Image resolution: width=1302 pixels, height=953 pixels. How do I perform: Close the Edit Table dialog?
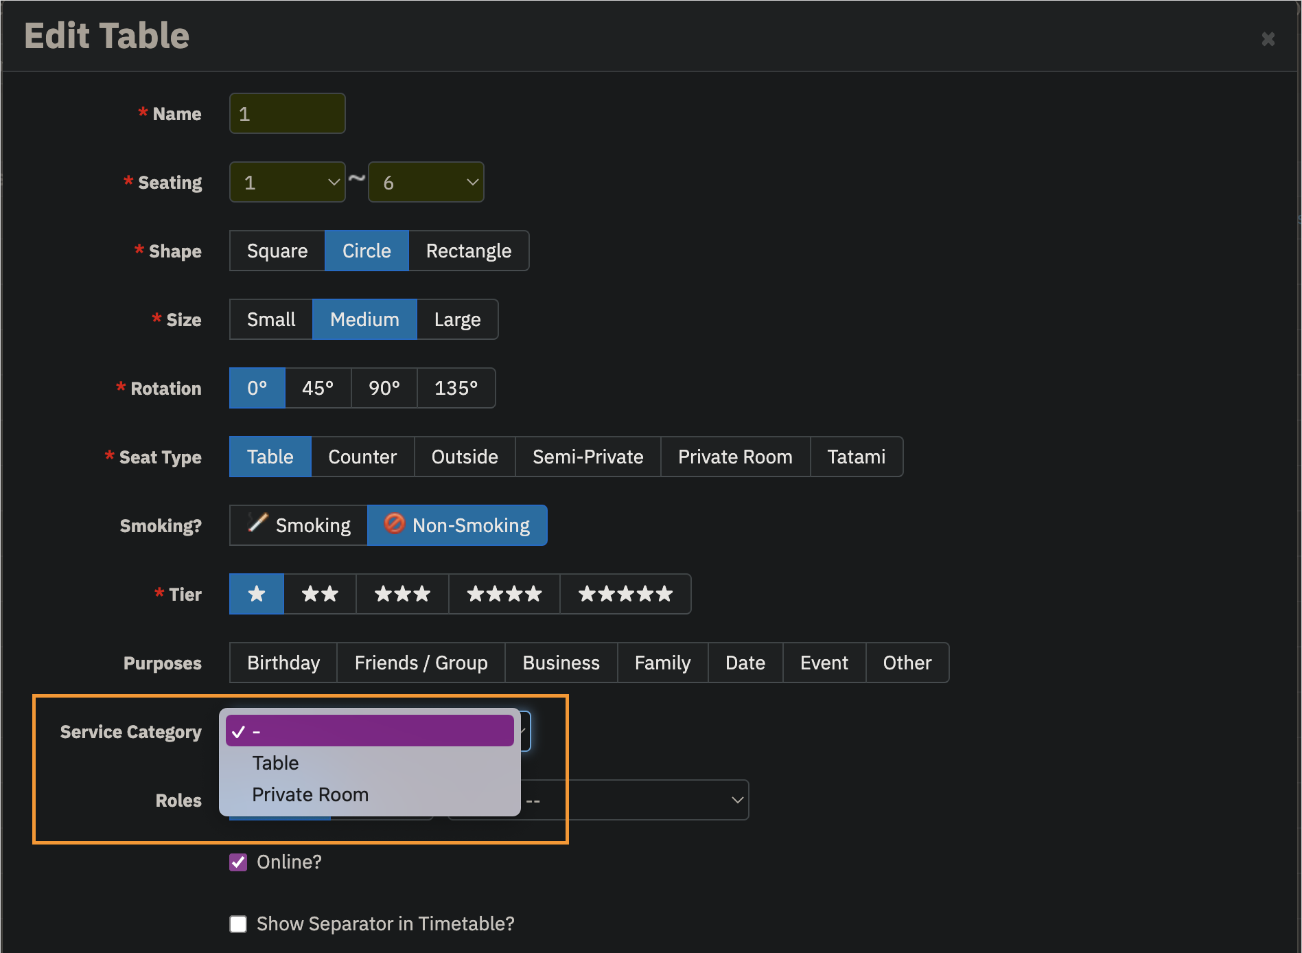click(x=1268, y=39)
